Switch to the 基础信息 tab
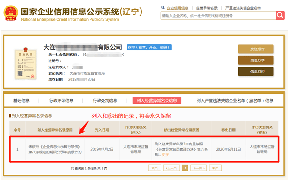Screen dimensions: 289x181 point(21,101)
